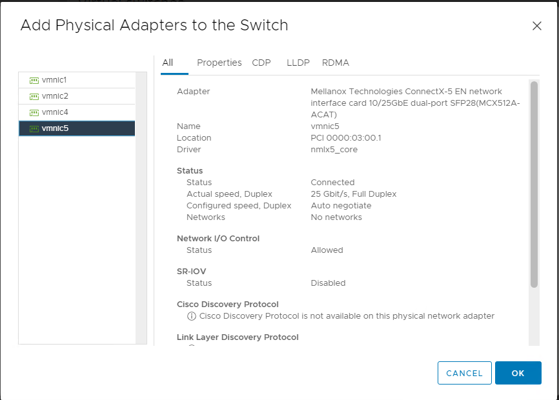Switch to the CDP tab

click(261, 63)
